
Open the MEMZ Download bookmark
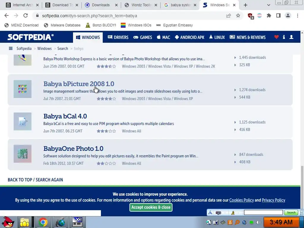(x=21, y=25)
